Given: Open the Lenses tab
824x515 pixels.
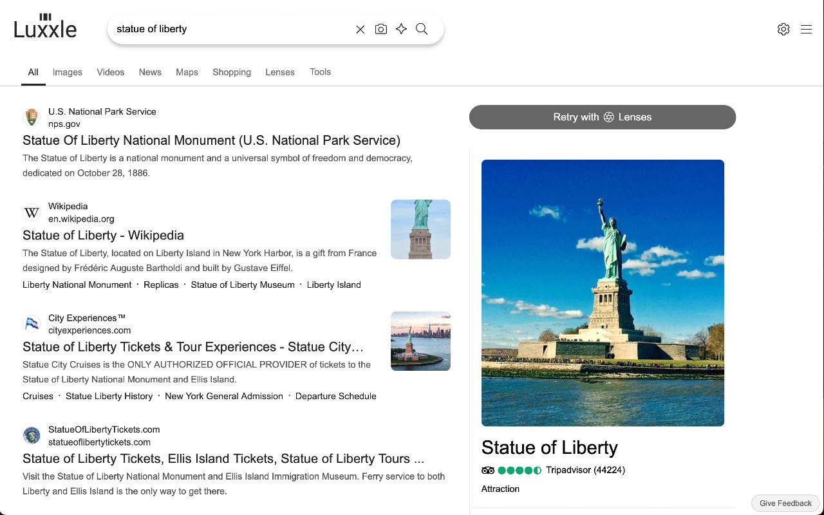Looking at the screenshot, I should click(280, 72).
